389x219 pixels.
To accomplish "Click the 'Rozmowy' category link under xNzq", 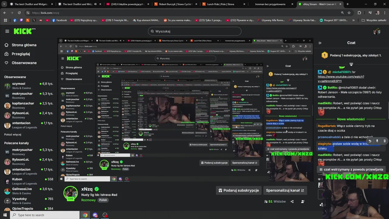I will (x=88, y=200).
